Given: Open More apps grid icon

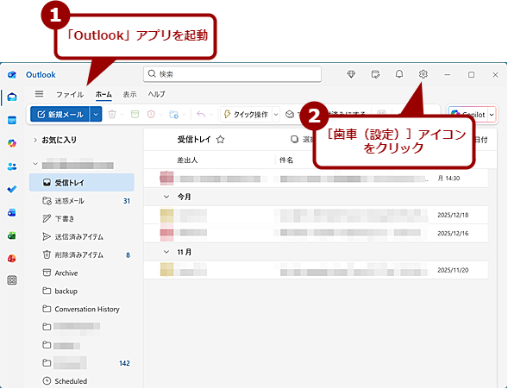Looking at the screenshot, I should [12, 280].
